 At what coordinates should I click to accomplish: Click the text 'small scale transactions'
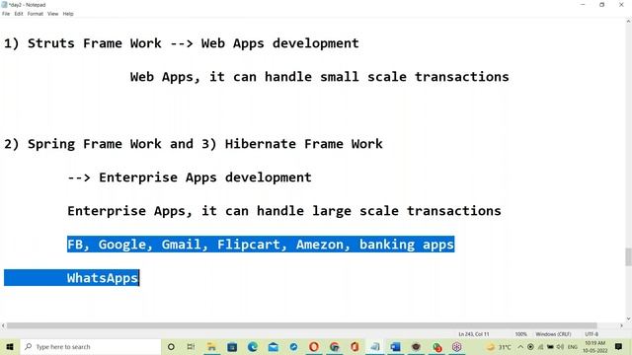[415, 77]
